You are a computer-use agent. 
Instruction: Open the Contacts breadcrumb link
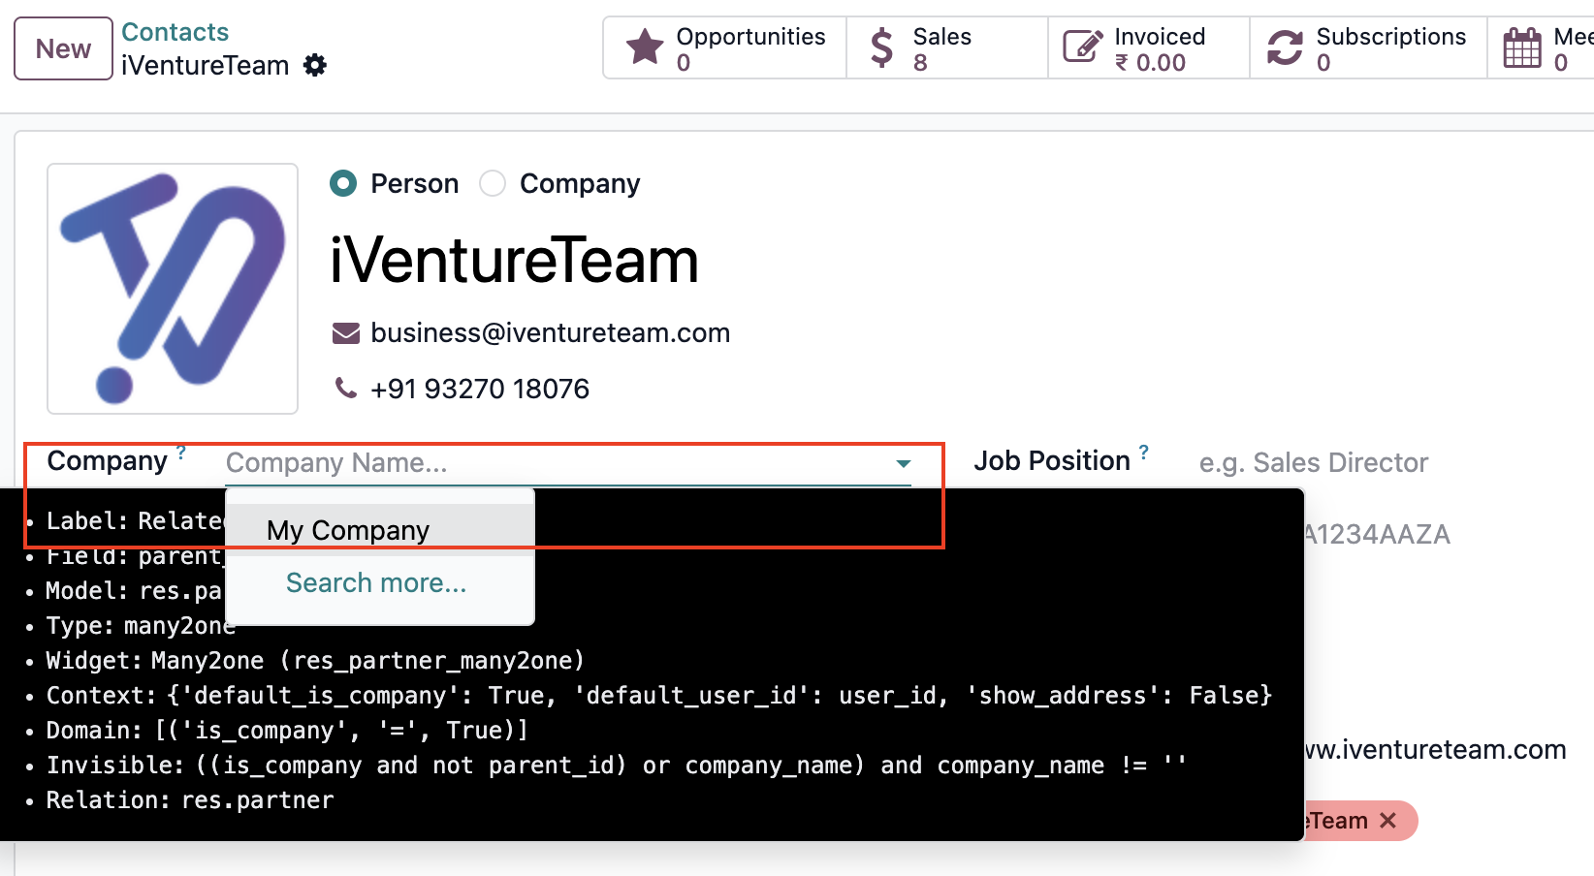pyautogui.click(x=175, y=32)
